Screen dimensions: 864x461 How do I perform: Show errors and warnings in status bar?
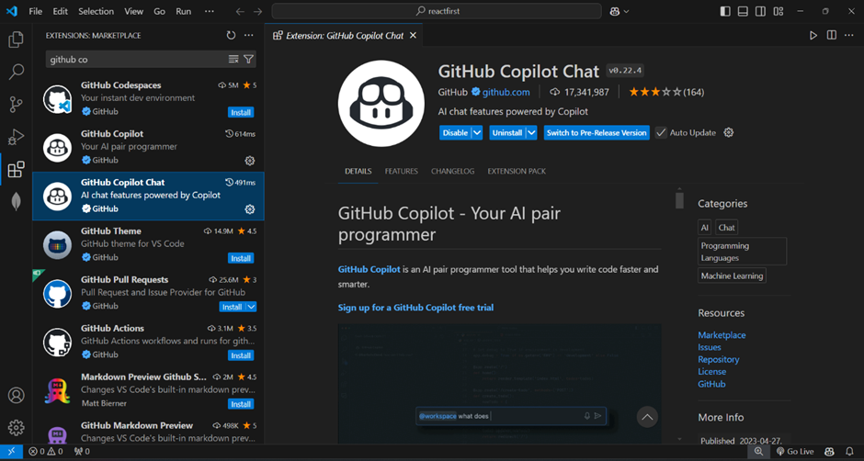coord(46,452)
